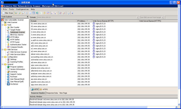Open Compare Results in tools tree
Screen dimensions: 181x109
[x=16, y=47]
